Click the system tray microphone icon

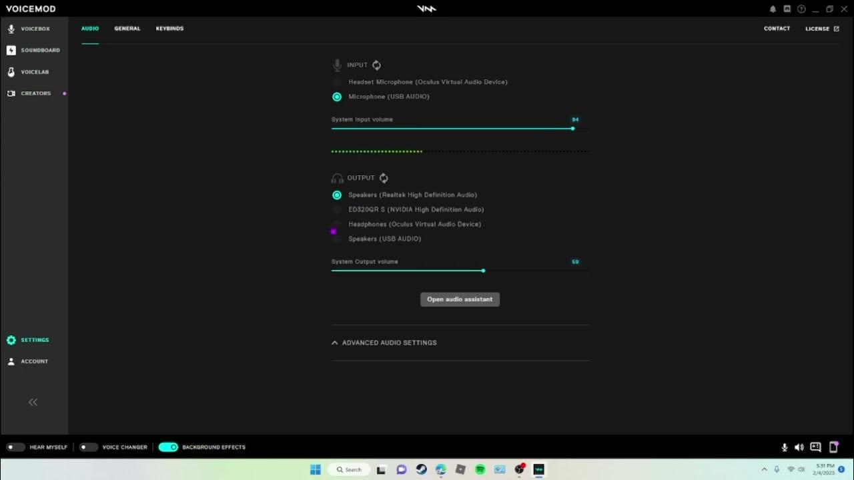[x=777, y=469]
